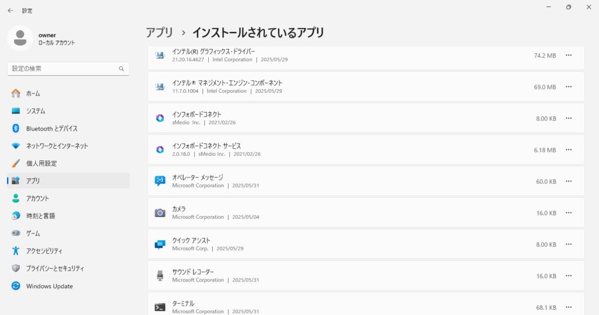
Task: Click the インフォボードコネクト app icon from 2021/02/26 8.00 KB
Action: 160,118
